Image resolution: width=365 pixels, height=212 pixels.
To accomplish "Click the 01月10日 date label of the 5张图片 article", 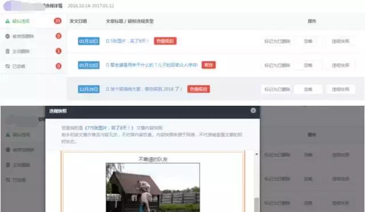I will point(89,41).
